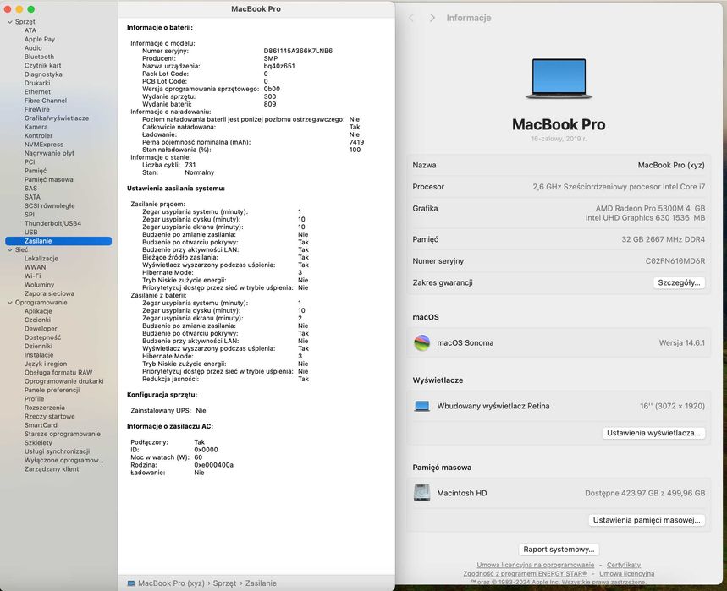Go back in Informacje window
Image resolution: width=727 pixels, height=591 pixels.
coord(411,18)
